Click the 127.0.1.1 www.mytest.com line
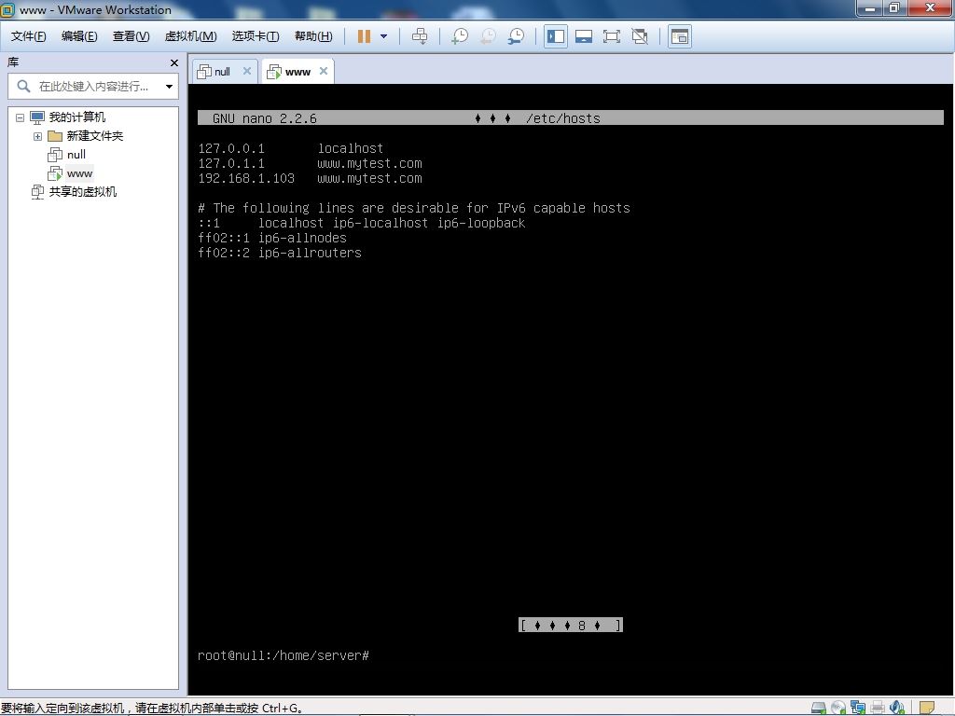Viewport: 955px width, 716px height. point(310,163)
